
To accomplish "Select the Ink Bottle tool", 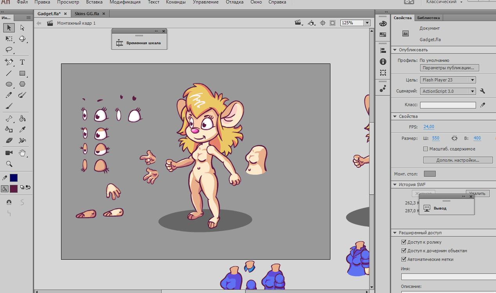I will click(9, 129).
